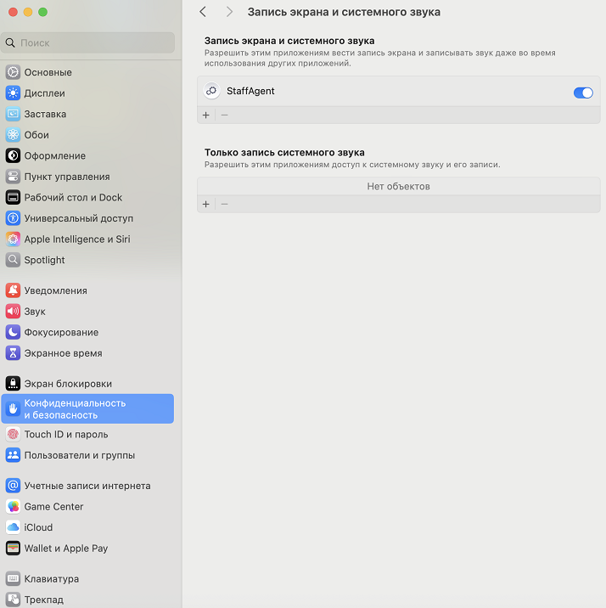
Task: Click the 'Нет объектов' empty list area
Action: coord(398,186)
